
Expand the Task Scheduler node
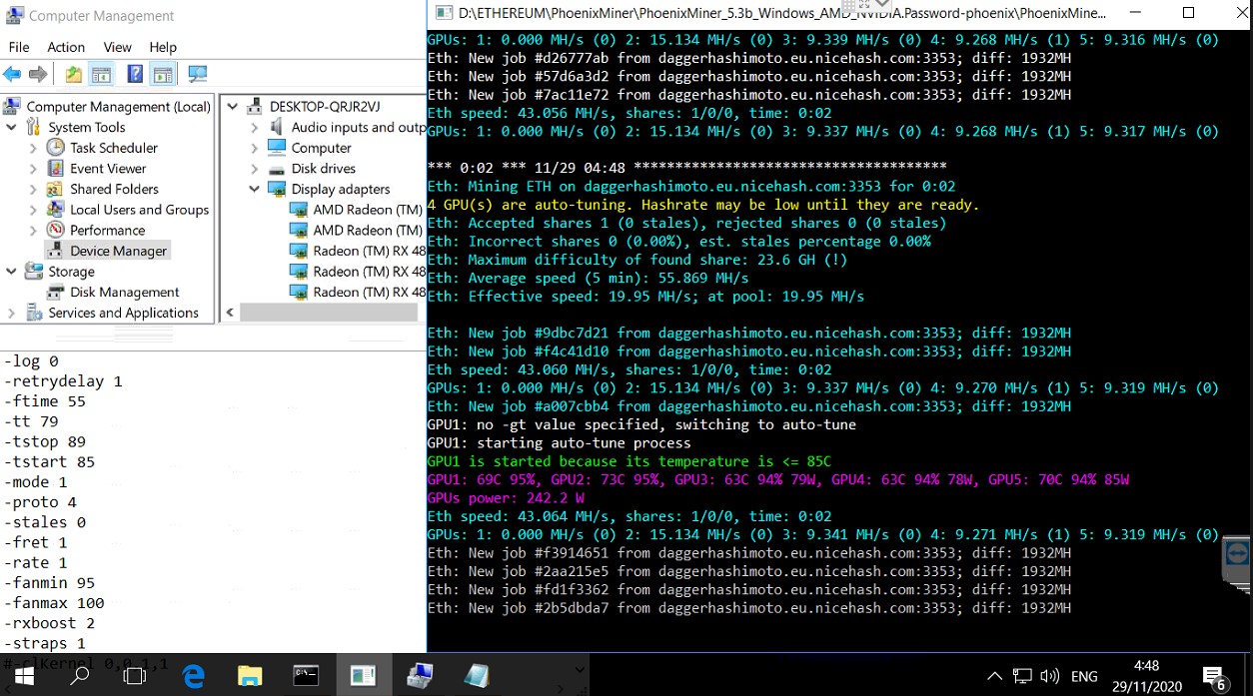point(33,148)
